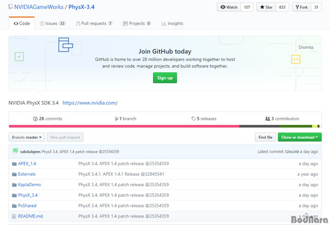Screen dimensions: 330x225
Task: Open the Externals folder
Action: point(27,174)
